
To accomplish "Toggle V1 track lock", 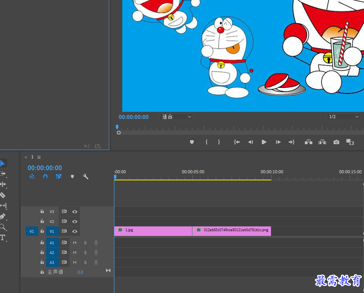I will pyautogui.click(x=42, y=231).
